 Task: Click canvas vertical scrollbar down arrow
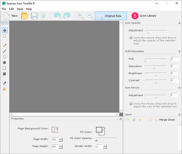click(x=121, y=111)
